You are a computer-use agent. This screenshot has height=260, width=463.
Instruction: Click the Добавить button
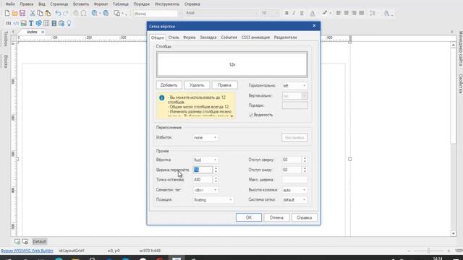click(169, 85)
